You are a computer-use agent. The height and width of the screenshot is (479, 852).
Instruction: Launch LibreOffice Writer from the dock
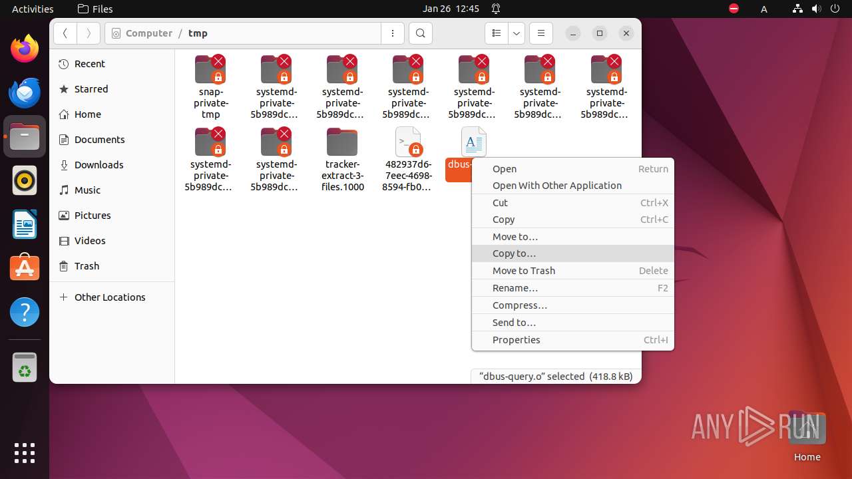pyautogui.click(x=25, y=224)
